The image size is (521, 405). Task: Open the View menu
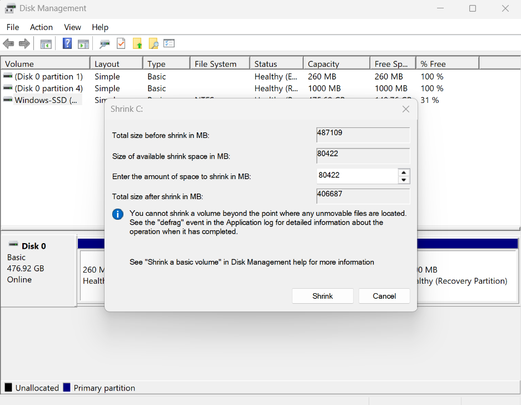click(72, 27)
